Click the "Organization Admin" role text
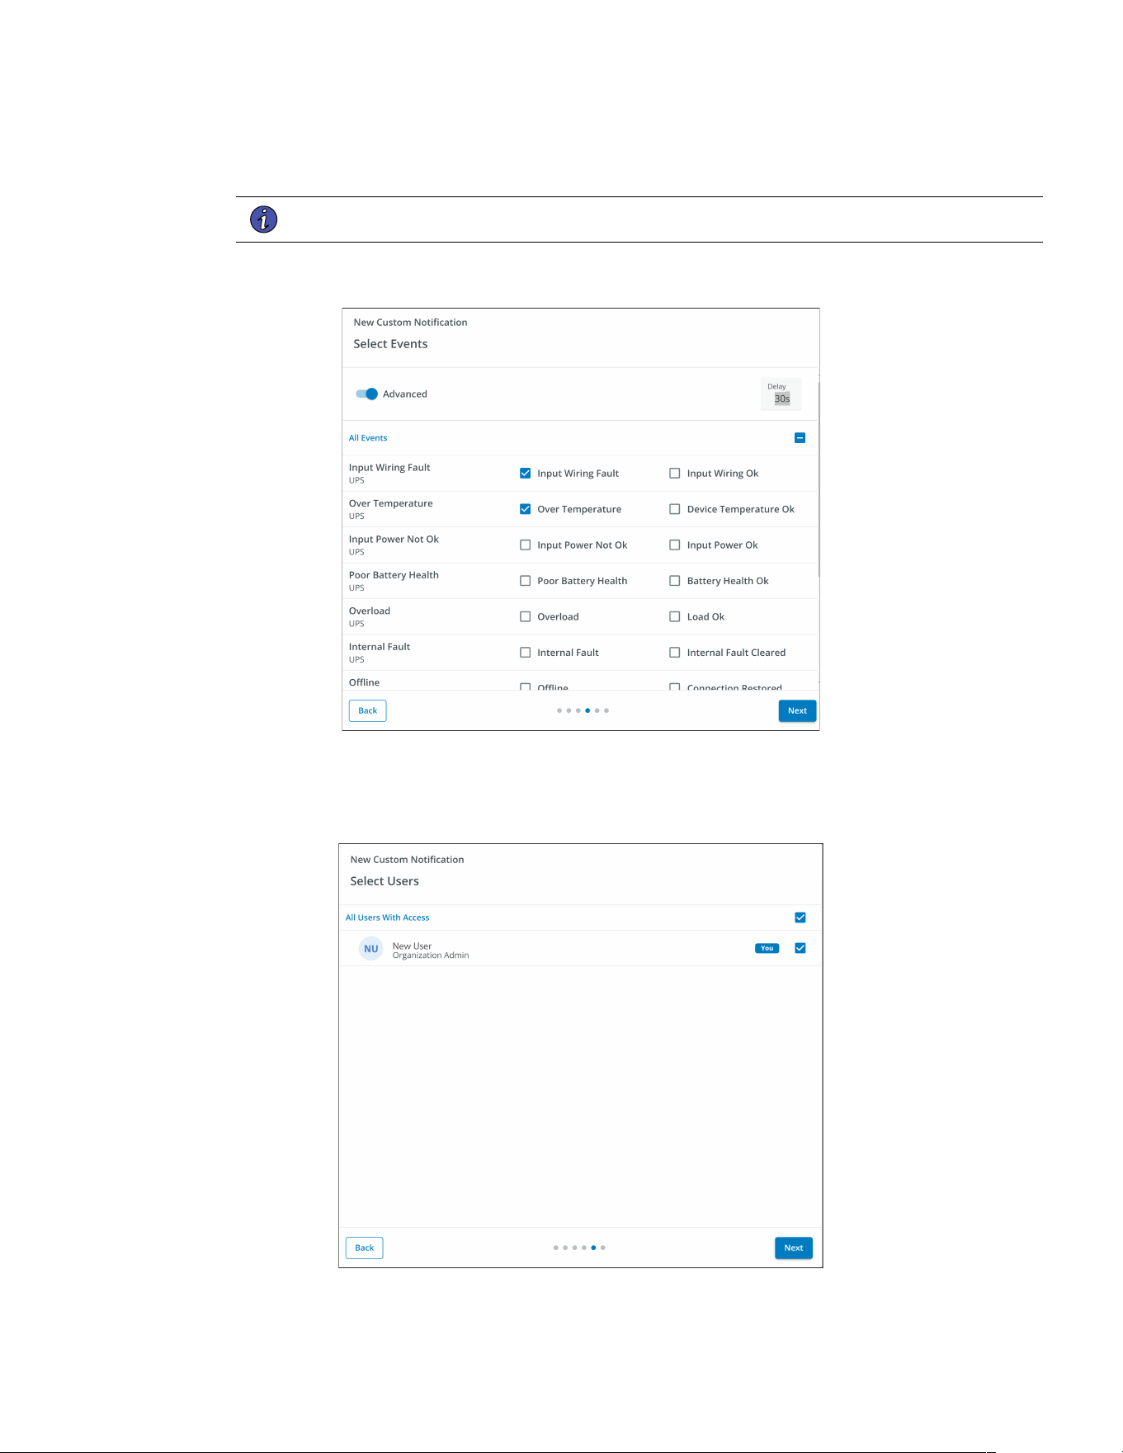Image resolution: width=1123 pixels, height=1453 pixels. point(431,955)
